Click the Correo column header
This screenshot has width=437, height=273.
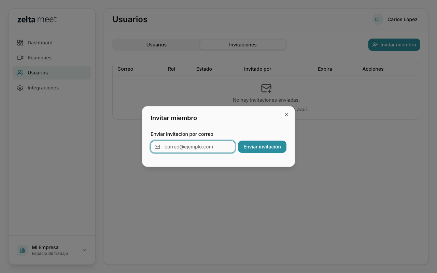[x=125, y=69]
